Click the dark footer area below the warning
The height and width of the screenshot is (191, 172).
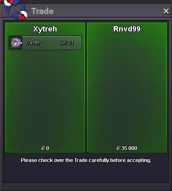(86, 174)
